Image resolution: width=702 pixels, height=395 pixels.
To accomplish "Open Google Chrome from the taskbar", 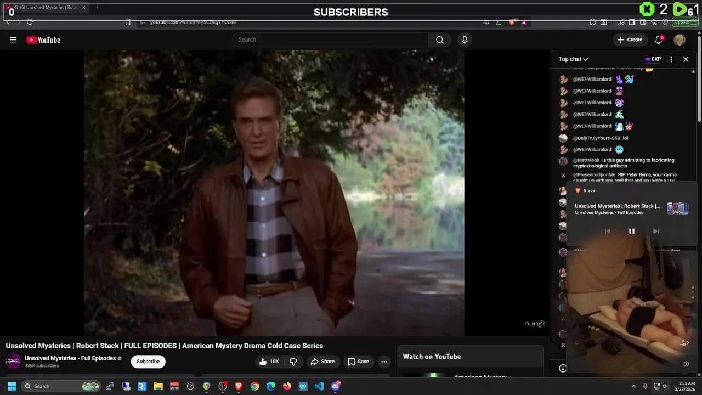I will 254,386.
